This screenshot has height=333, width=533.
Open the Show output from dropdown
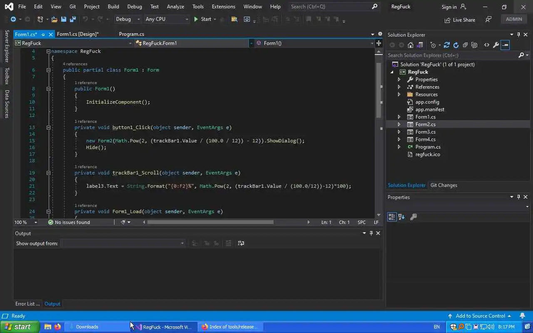(x=123, y=243)
